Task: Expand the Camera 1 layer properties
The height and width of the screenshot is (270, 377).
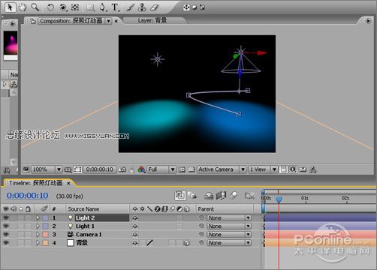Action: (38, 235)
